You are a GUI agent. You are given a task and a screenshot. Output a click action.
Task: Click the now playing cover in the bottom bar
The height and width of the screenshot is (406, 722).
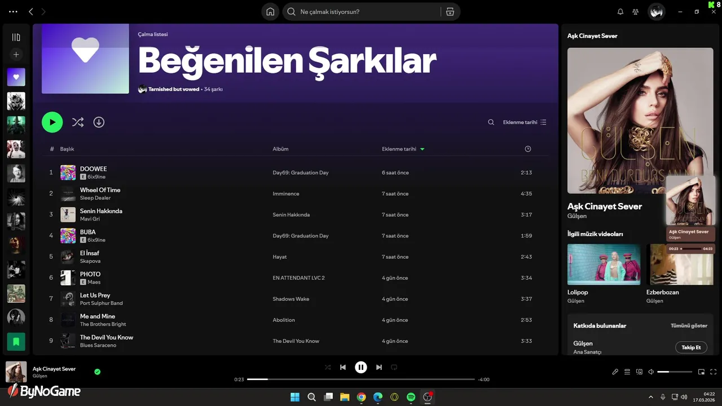pos(16,372)
